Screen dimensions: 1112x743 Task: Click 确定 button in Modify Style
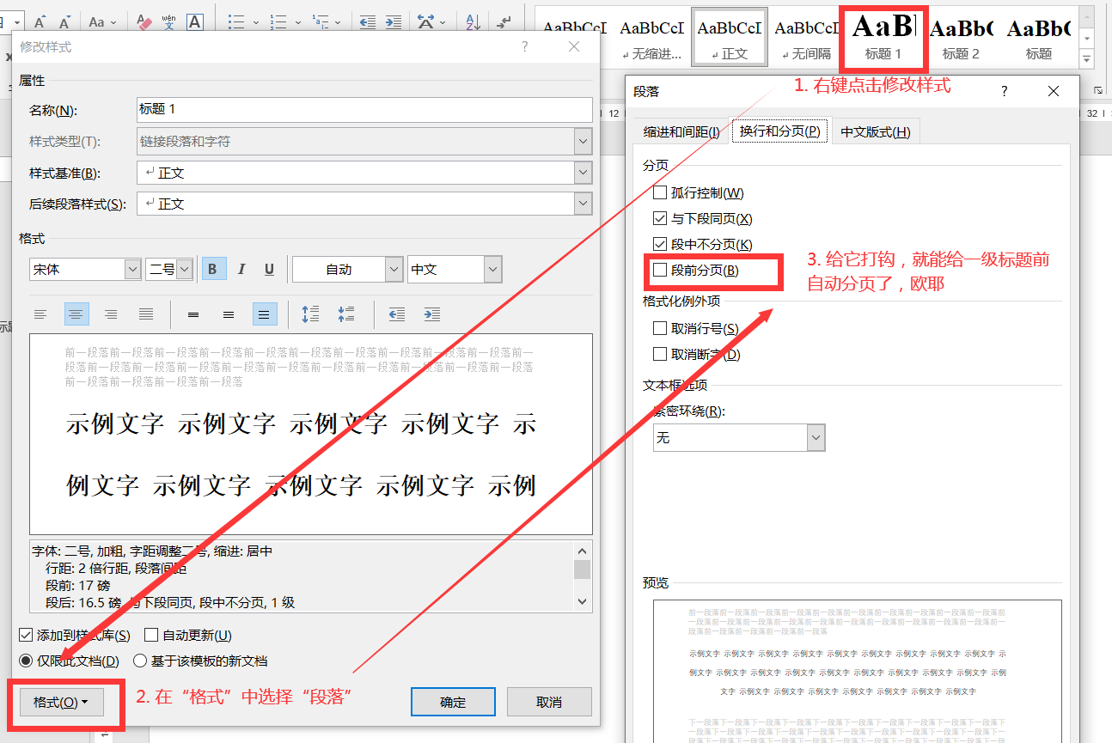[x=453, y=702]
